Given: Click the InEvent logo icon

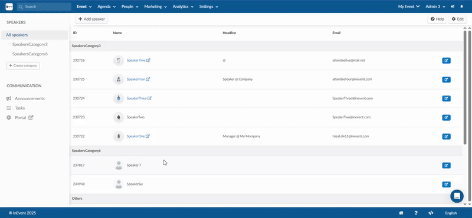Looking at the screenshot, I should coord(9,6).
